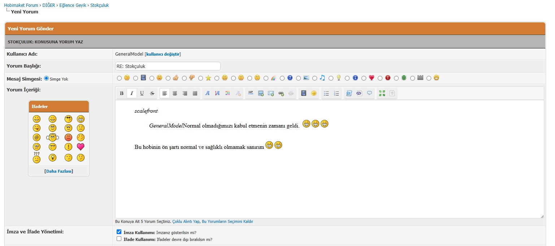The height and width of the screenshot is (246, 555).
Task: Justify the text alignment
Action: click(195, 94)
